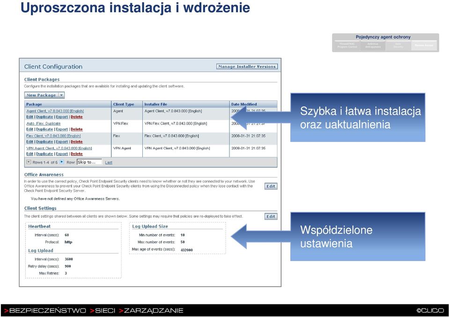Delete the VPN Agent Client package
Viewport: 449px width, 317px height.
pos(77,154)
